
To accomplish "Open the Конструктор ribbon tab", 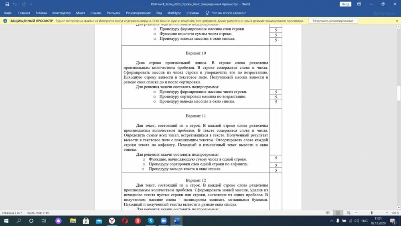I will pyautogui.click(x=61, y=13).
